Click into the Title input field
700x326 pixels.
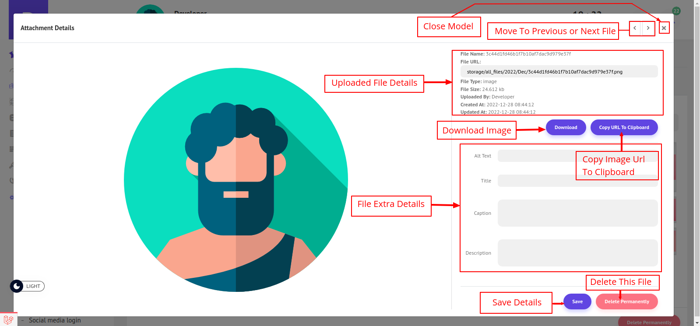(536, 181)
